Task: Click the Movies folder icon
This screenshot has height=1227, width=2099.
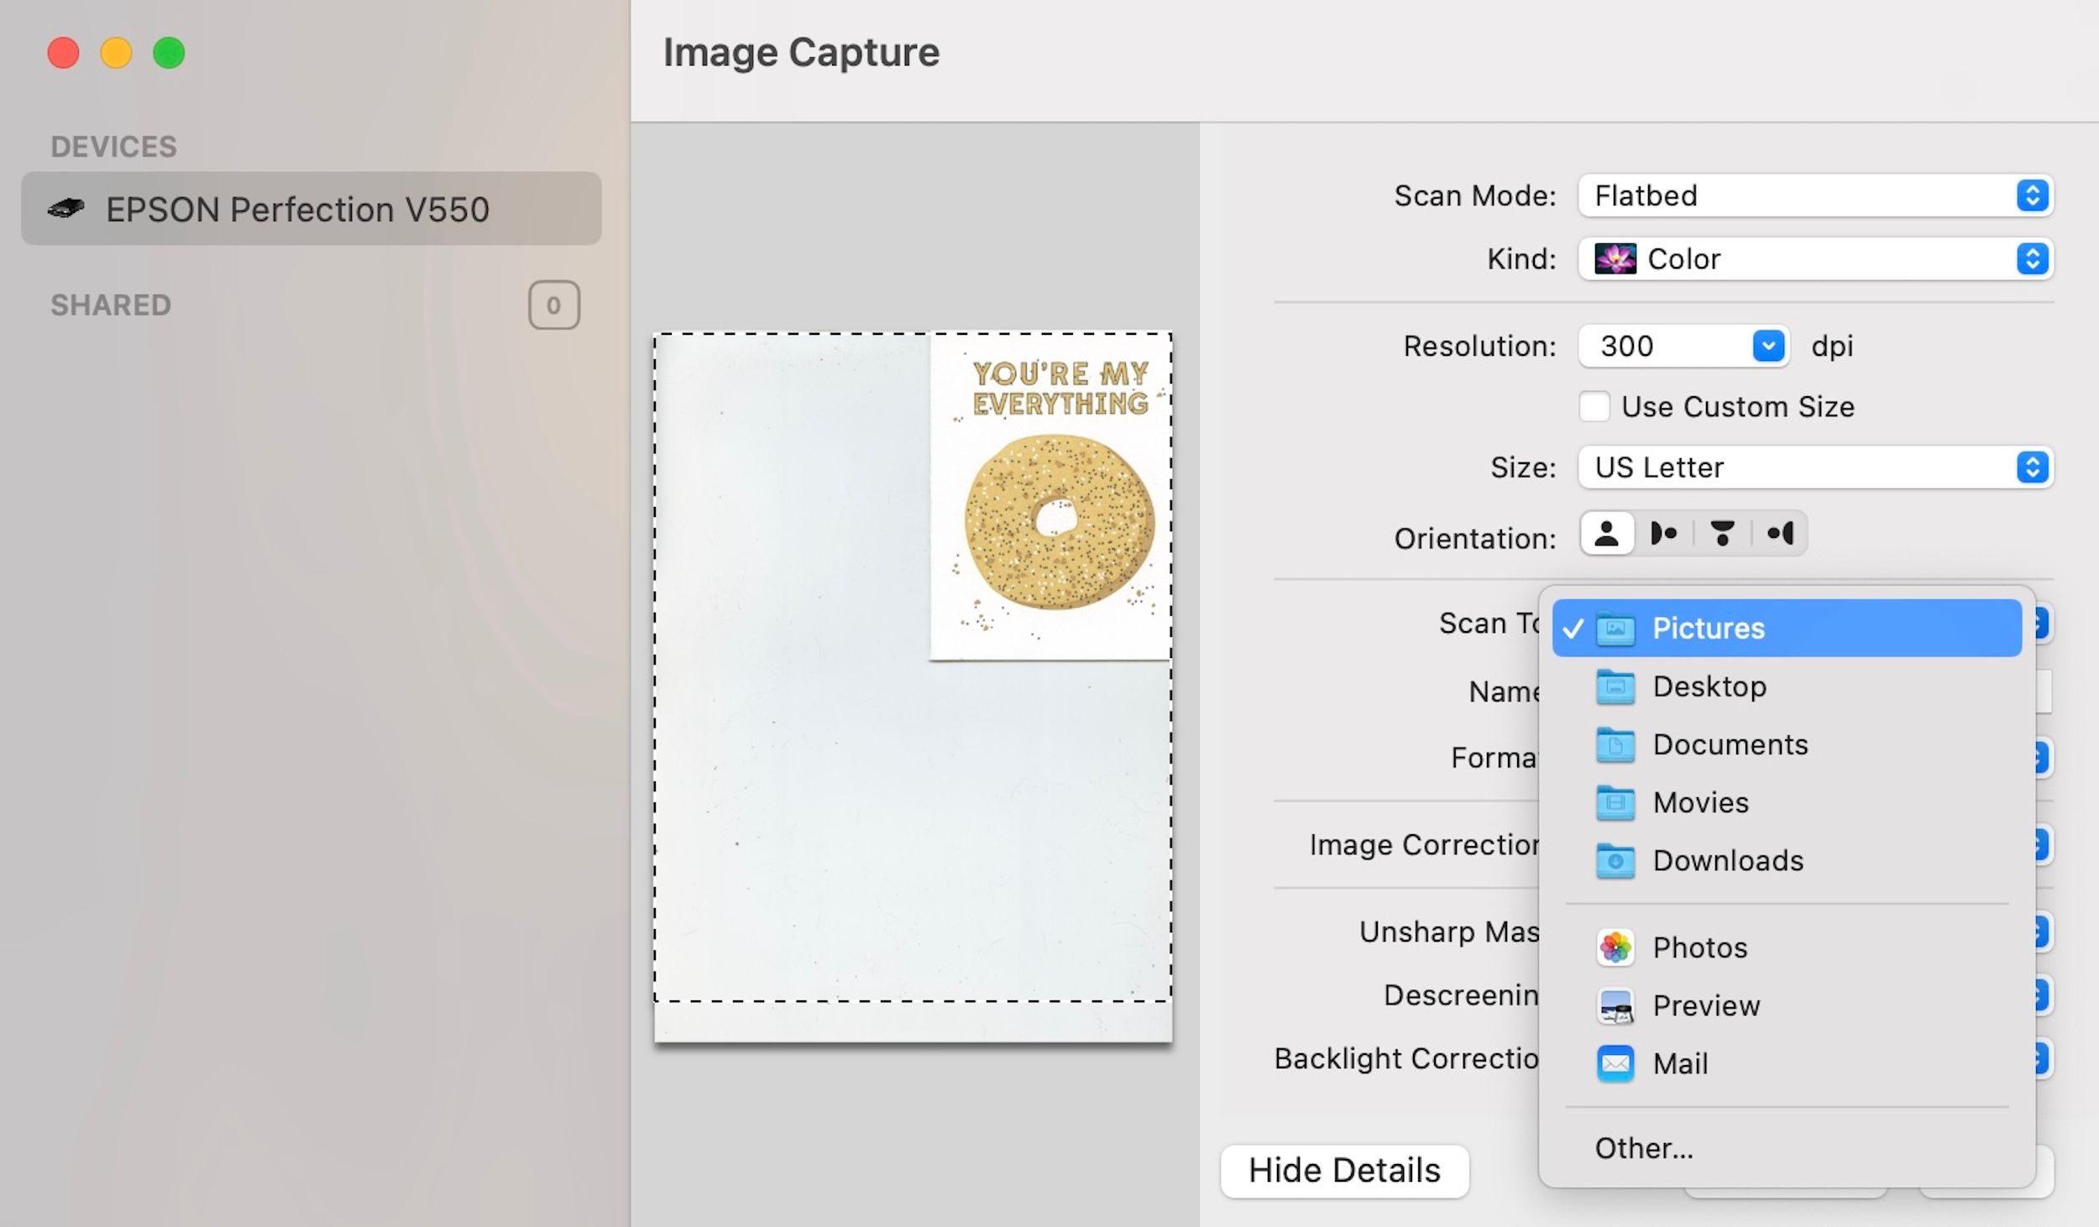Action: coord(1615,802)
